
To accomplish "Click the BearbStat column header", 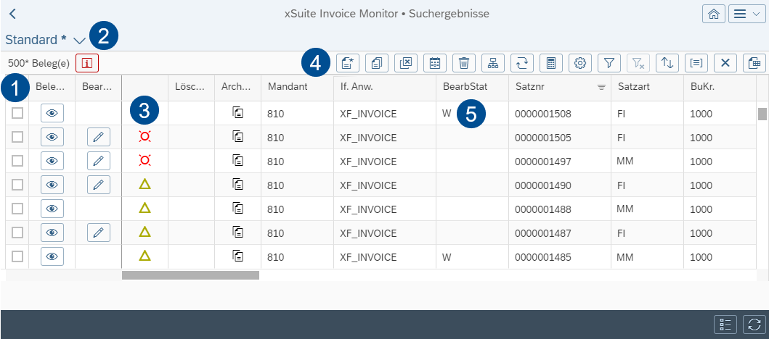I will point(472,87).
